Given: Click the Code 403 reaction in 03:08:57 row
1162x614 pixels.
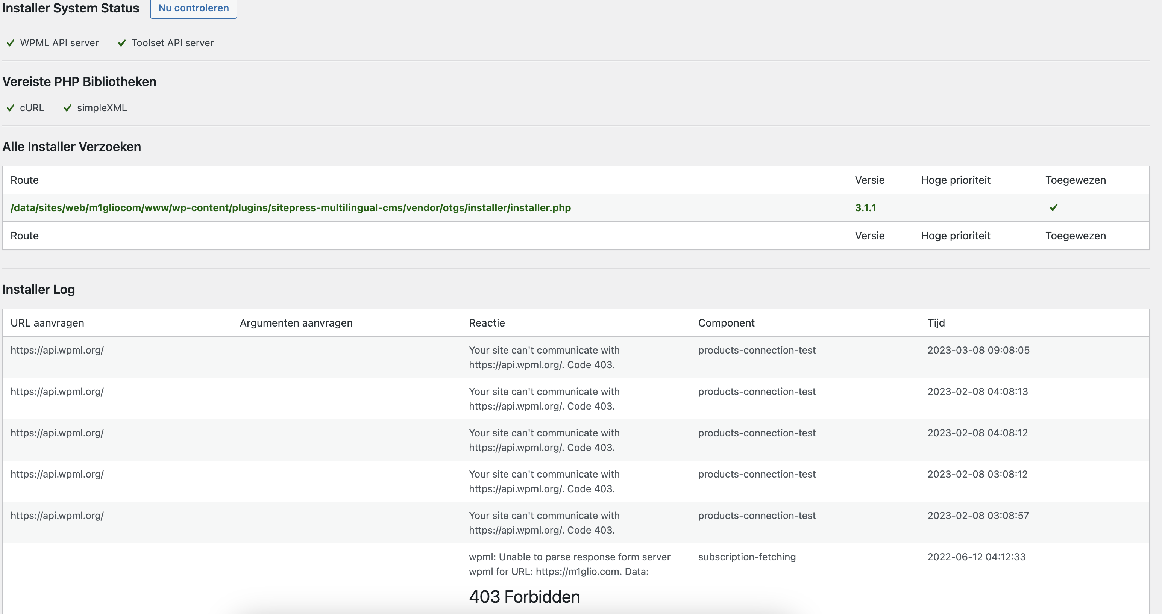Looking at the screenshot, I should pos(545,523).
